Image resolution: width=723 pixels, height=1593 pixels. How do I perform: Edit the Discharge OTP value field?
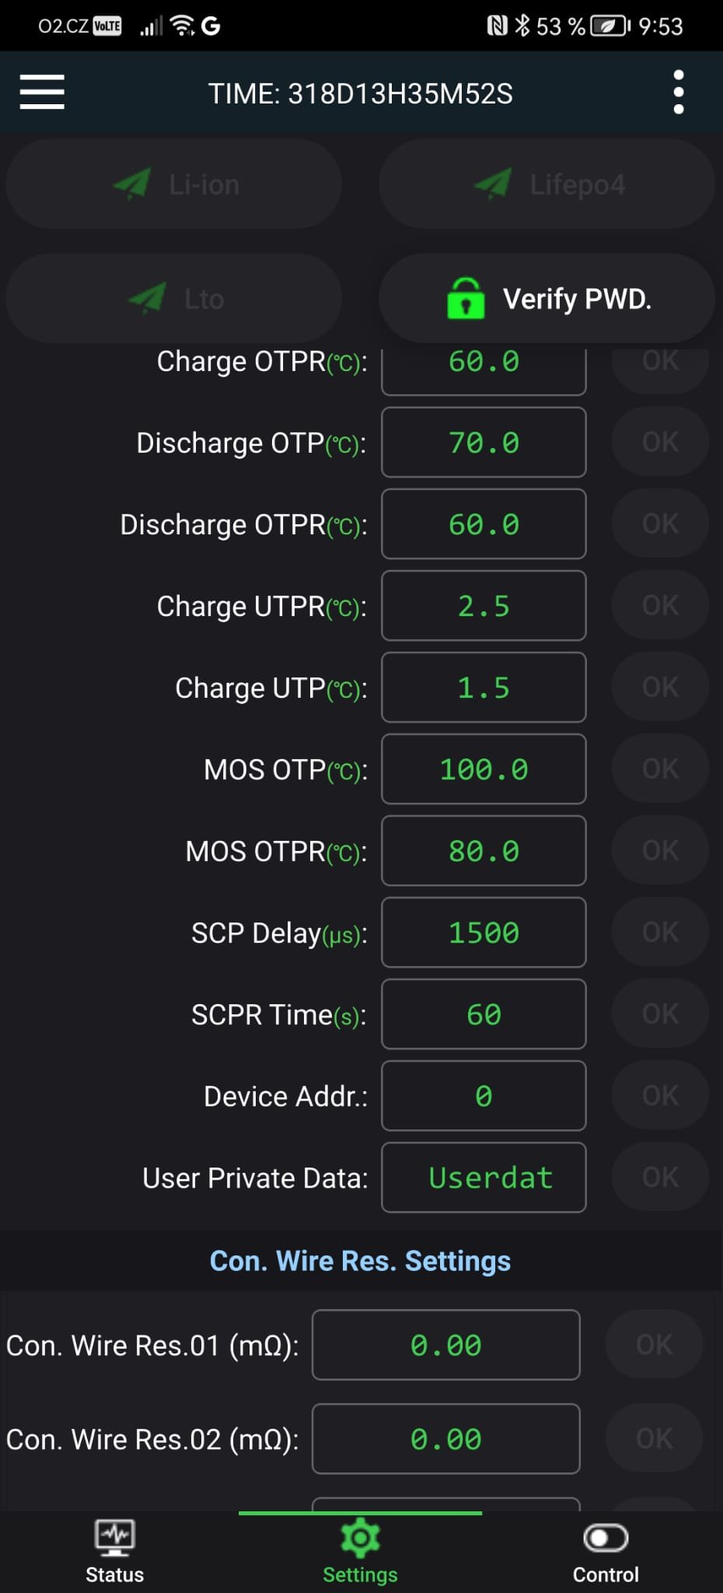tap(484, 443)
